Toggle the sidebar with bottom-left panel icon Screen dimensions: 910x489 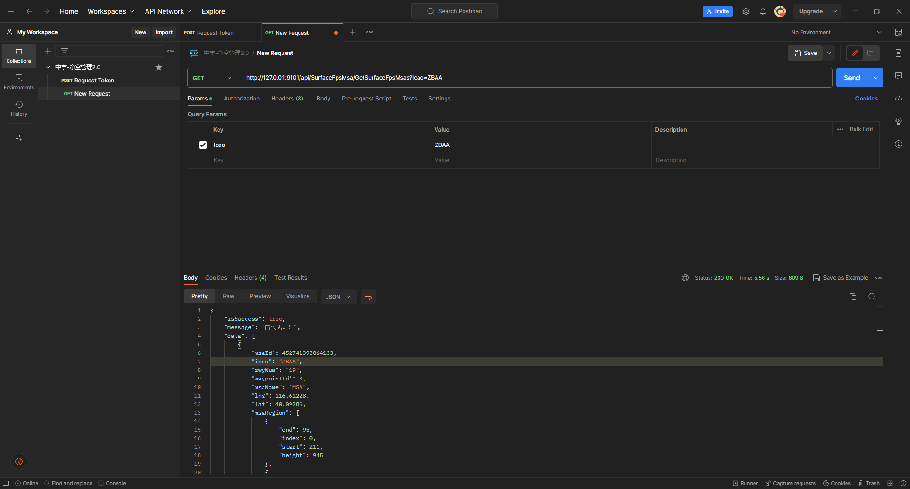click(6, 483)
